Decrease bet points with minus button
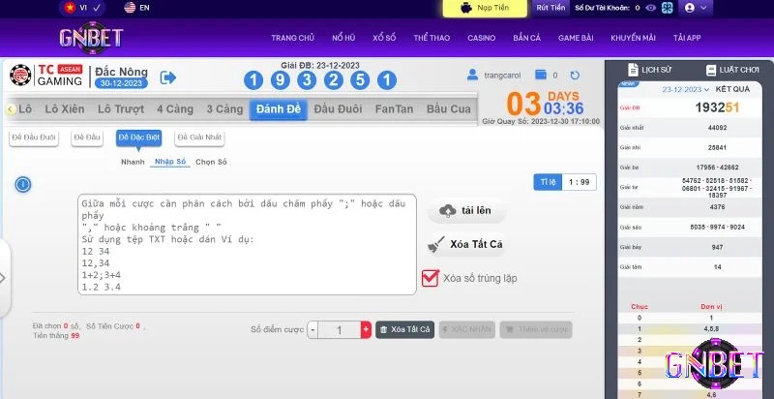 point(312,330)
